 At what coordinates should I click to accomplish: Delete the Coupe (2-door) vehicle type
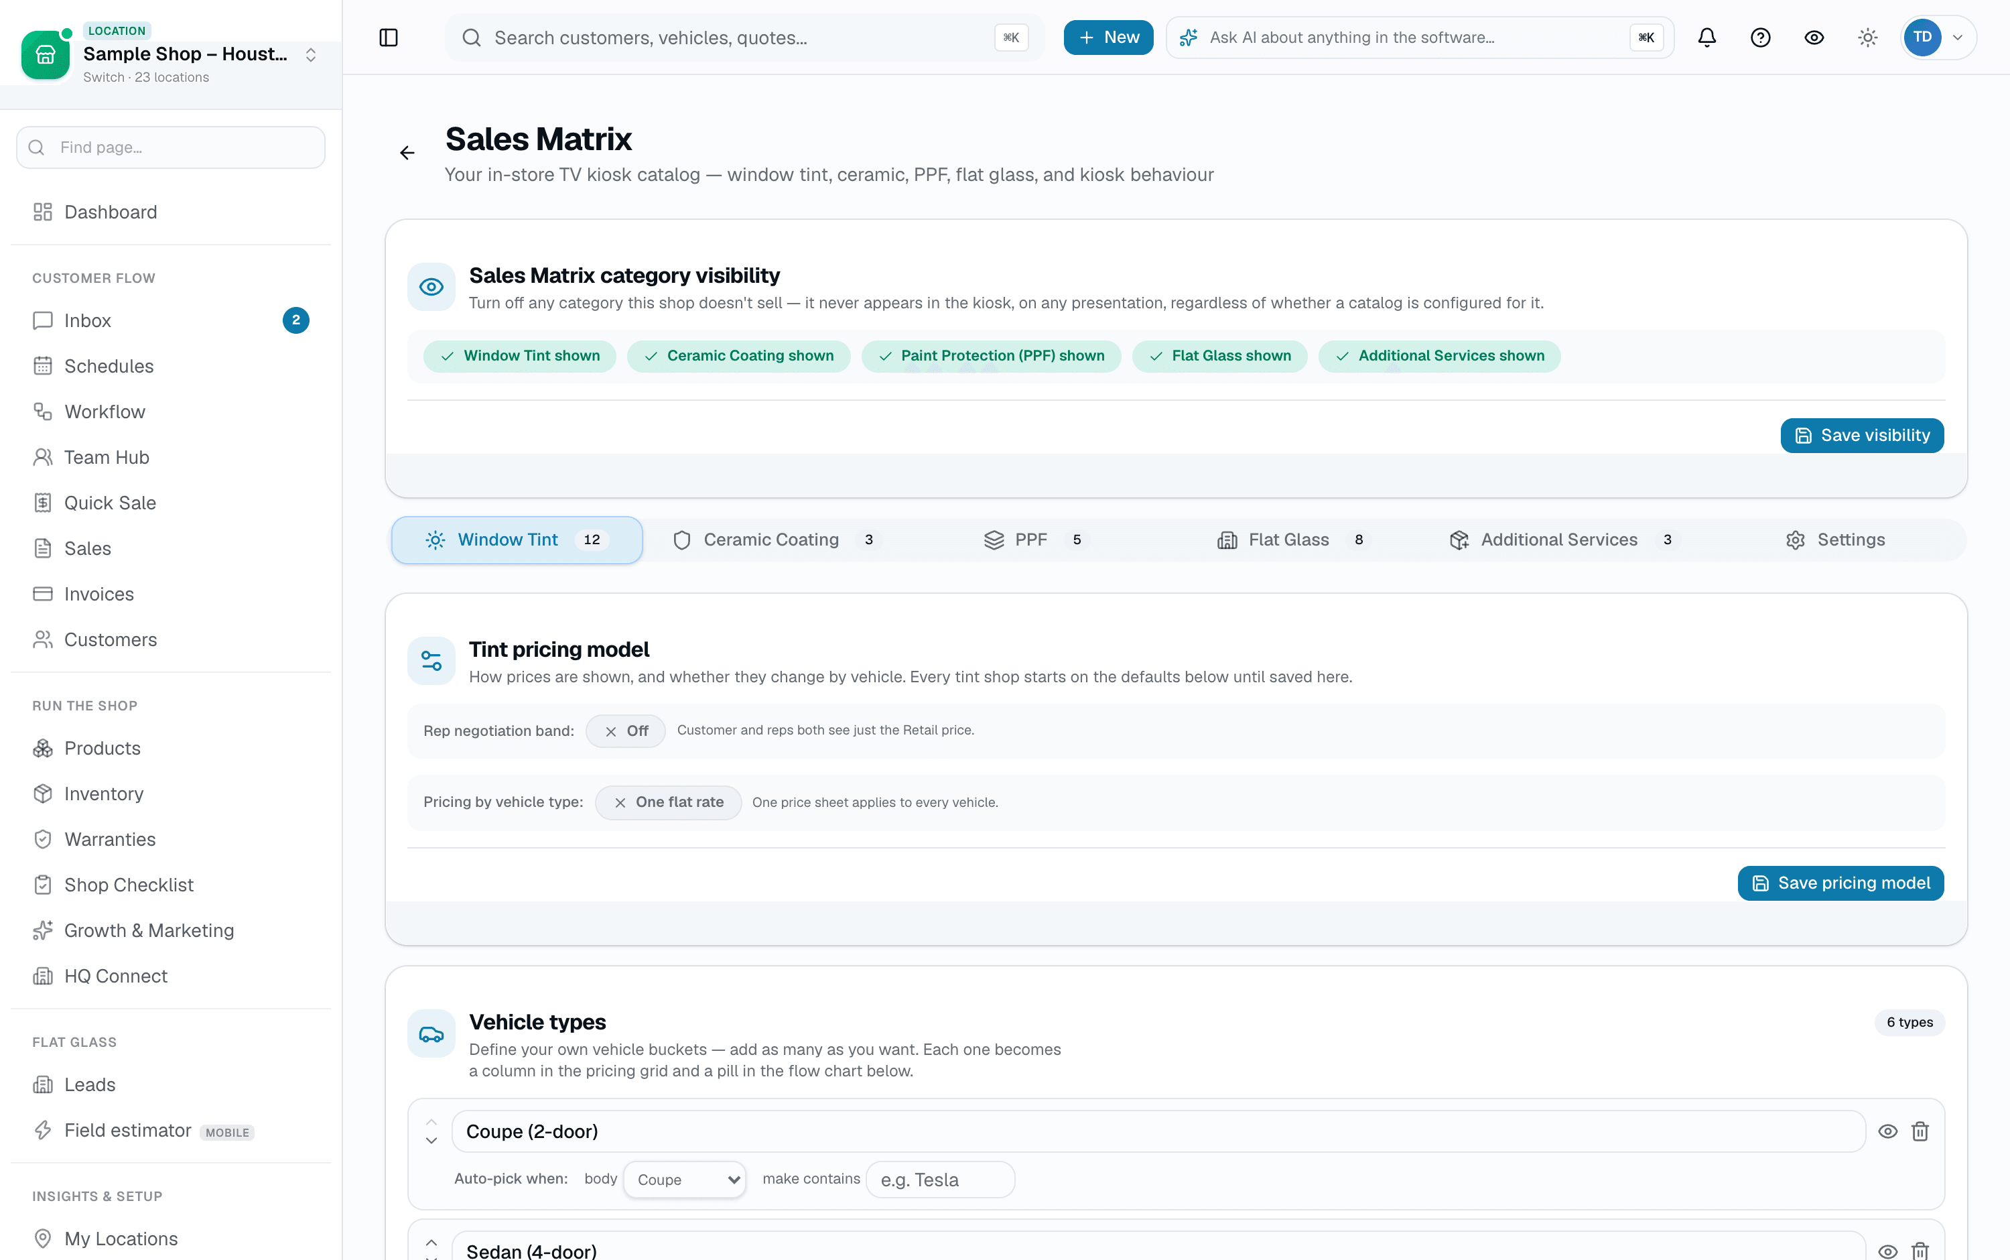tap(1920, 1131)
